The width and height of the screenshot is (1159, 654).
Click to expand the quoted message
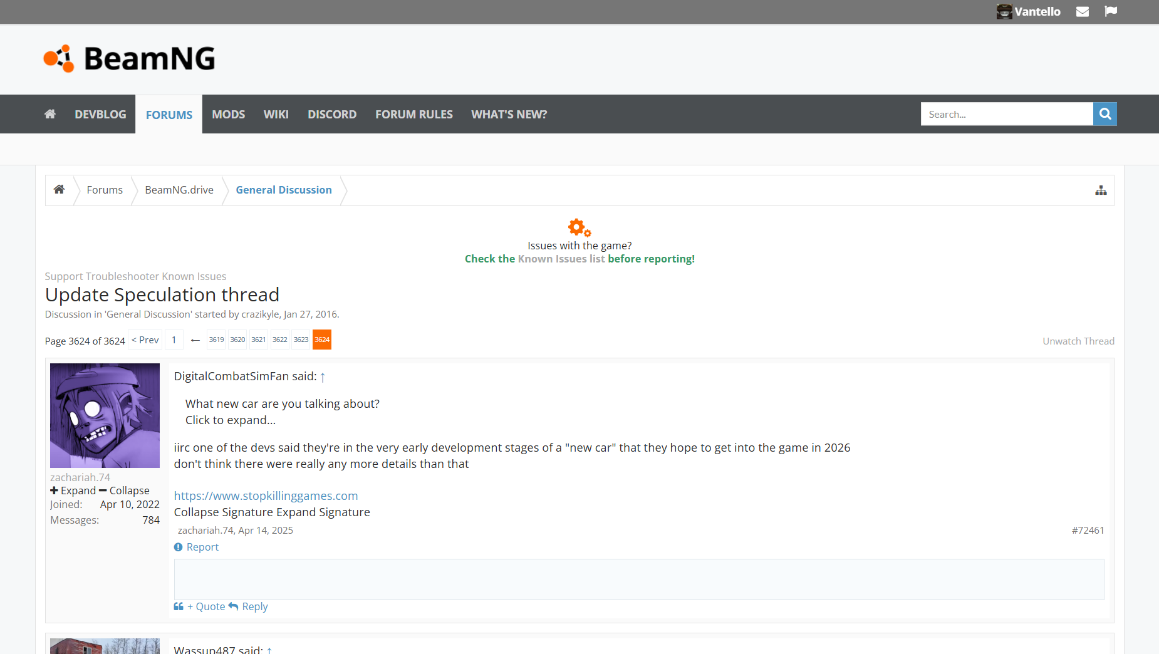231,420
